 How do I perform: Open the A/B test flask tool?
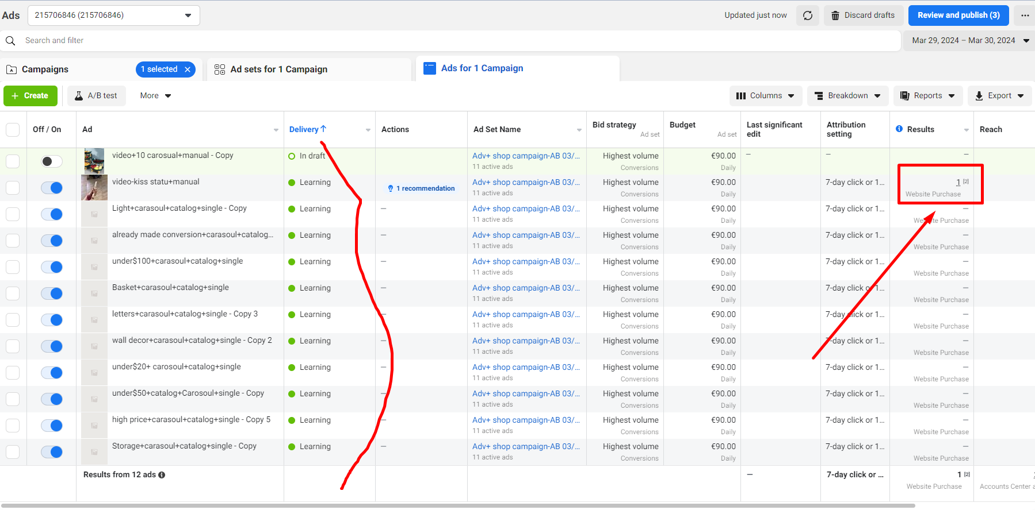[96, 96]
